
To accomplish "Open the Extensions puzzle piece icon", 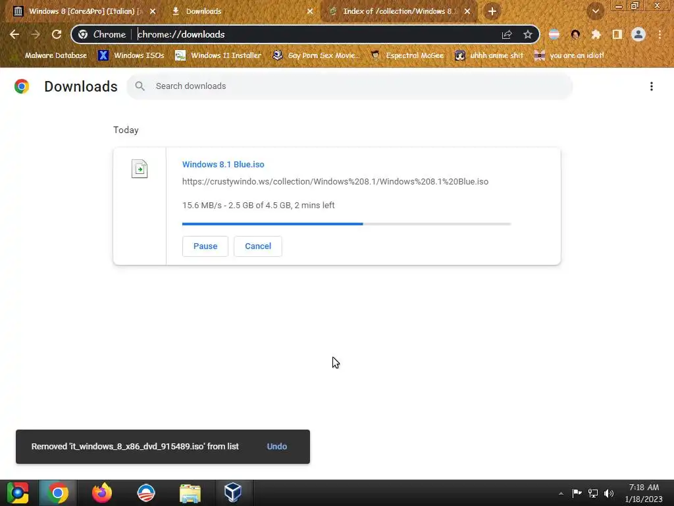I will click(596, 34).
